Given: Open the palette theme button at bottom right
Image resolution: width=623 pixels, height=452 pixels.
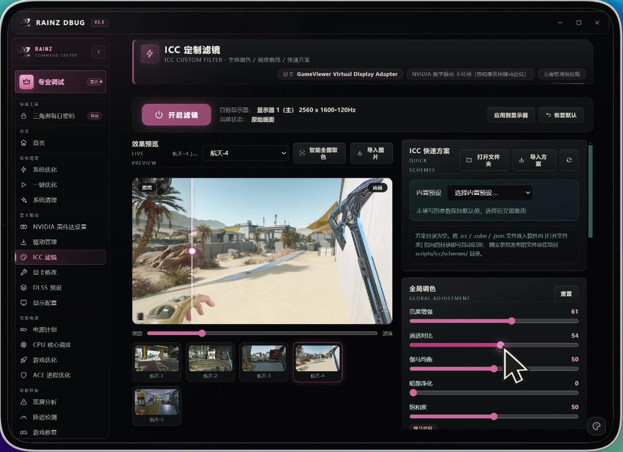Looking at the screenshot, I should tap(596, 426).
